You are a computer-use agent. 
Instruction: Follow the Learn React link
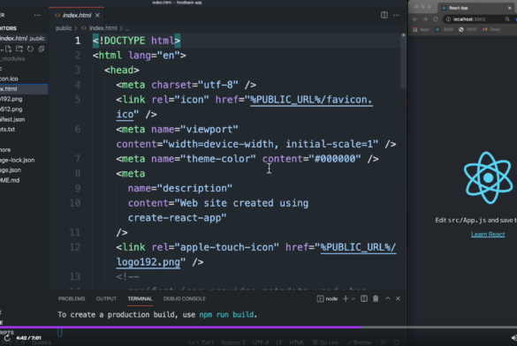coord(488,235)
